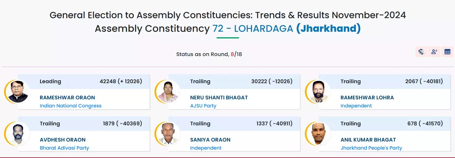Viewport: 455px width, 158px height.
Task: Click the 72 - LOHARDAGA constituency heading
Action: click(253, 29)
